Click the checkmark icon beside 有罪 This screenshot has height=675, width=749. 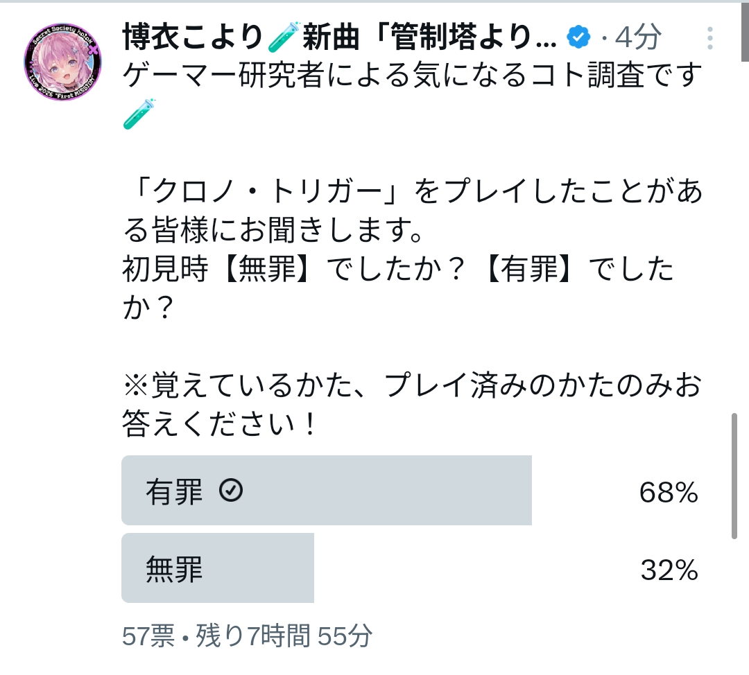pos(230,491)
